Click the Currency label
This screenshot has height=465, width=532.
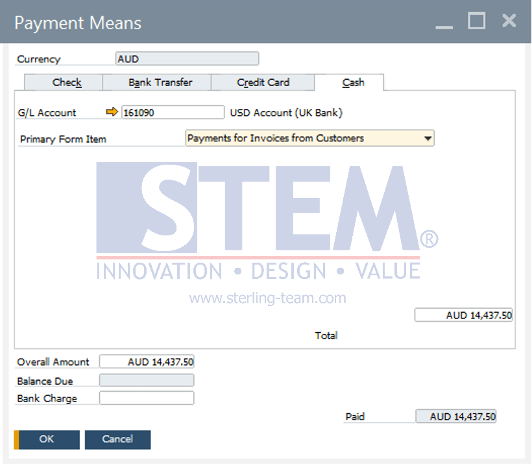[x=39, y=59]
